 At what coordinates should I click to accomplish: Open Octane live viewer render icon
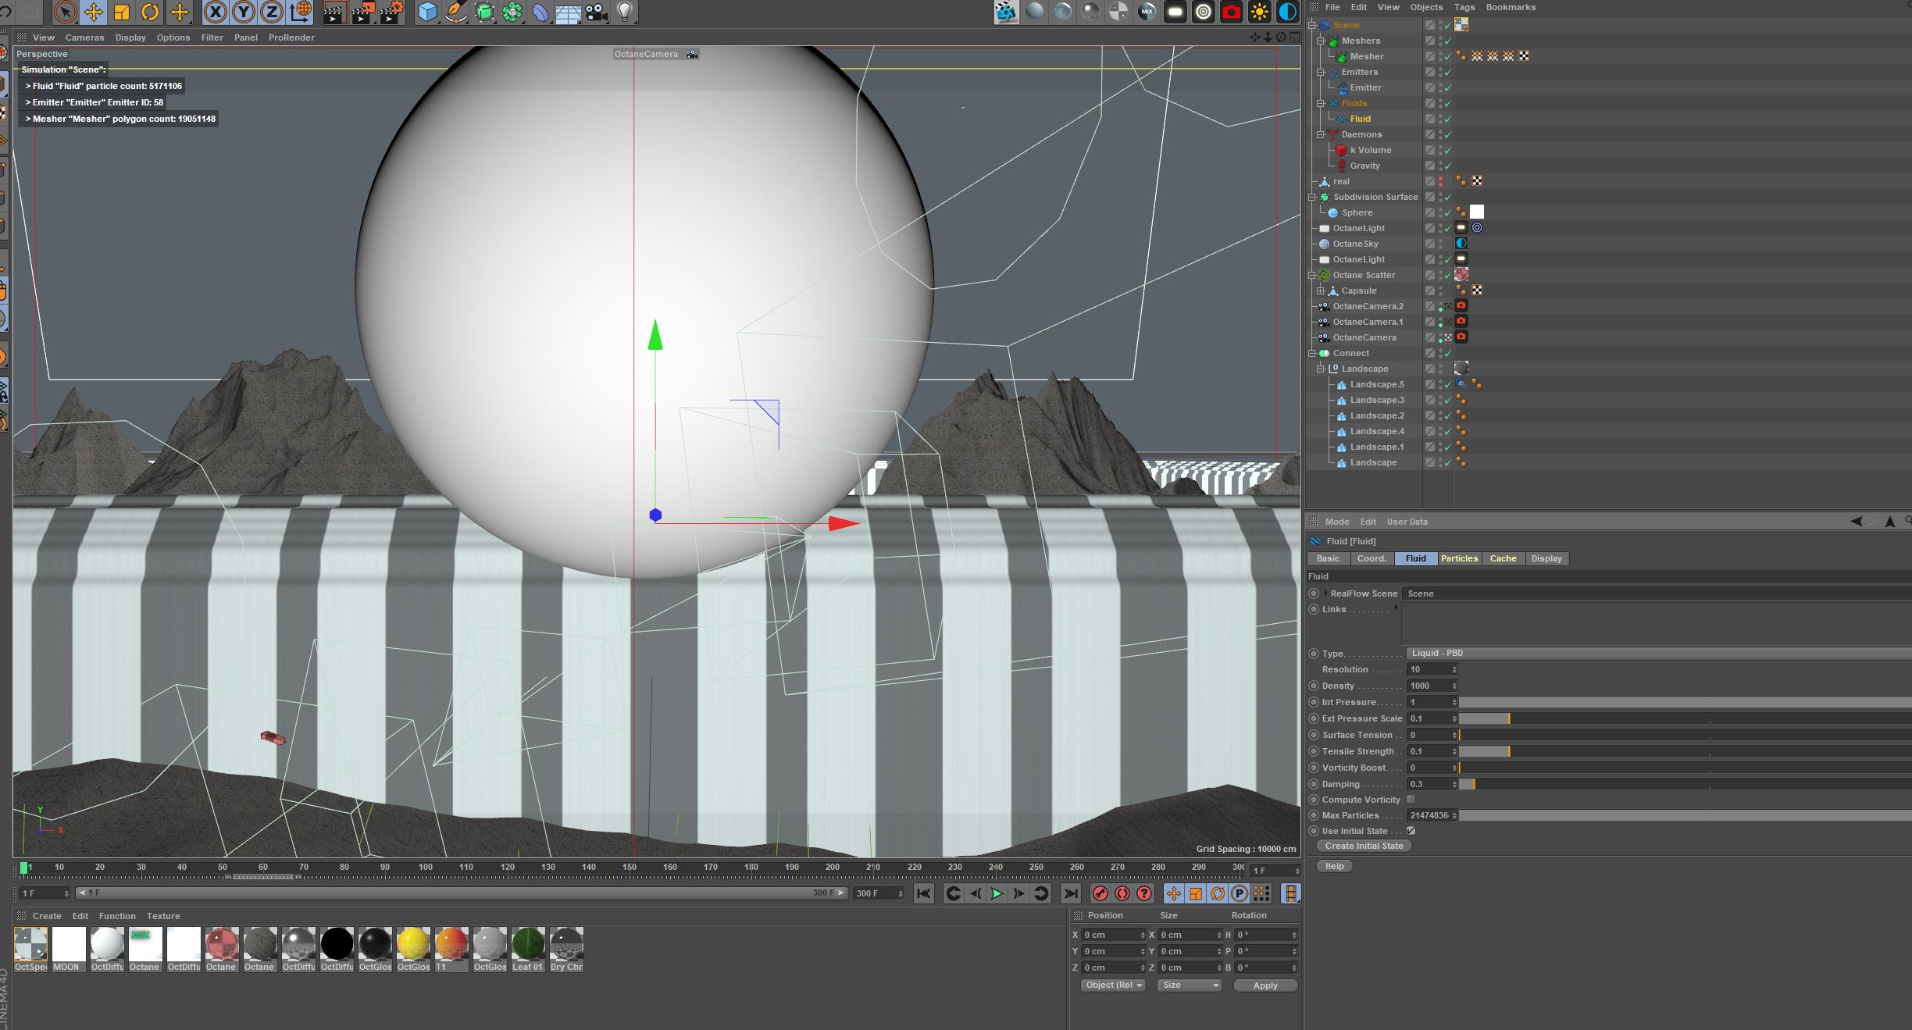(1006, 12)
